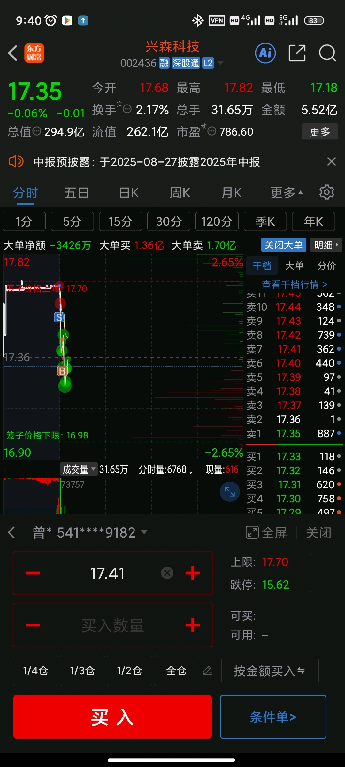Open the 查看千档行情 link
The image size is (345, 767).
pos(294,284)
